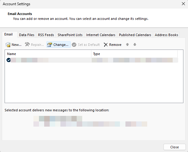The image size is (188, 152).
Task: Select the blurred account row's Type cell
Action: (x=135, y=60)
